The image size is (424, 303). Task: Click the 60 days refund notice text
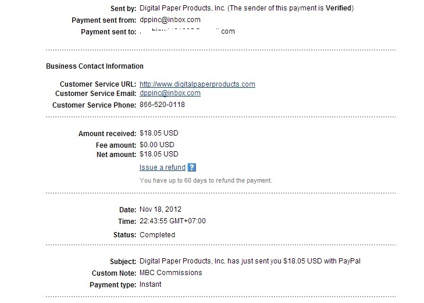tap(206, 180)
